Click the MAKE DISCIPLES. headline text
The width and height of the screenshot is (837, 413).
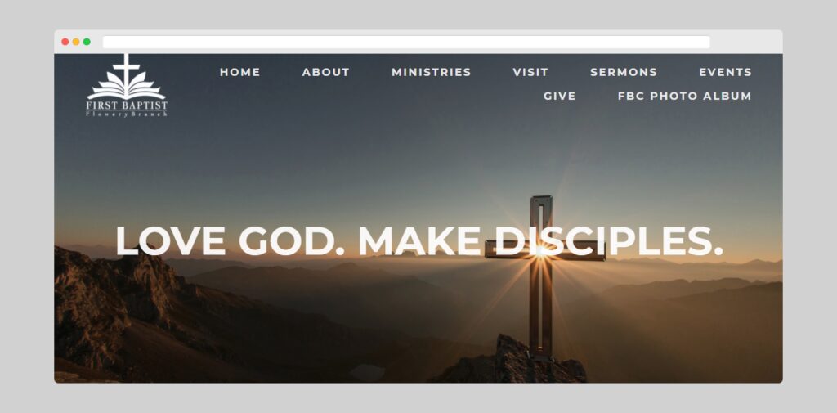[540, 241]
